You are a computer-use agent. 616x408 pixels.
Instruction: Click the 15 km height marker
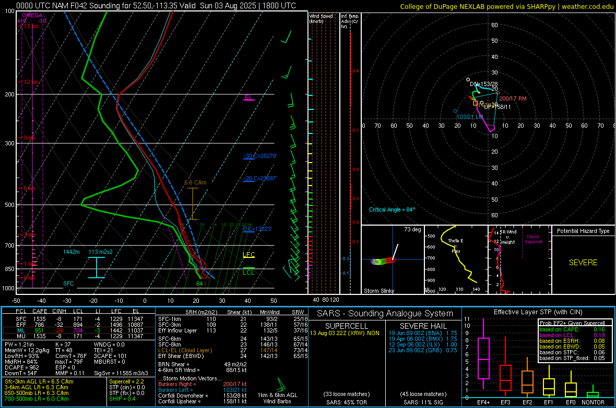click(31, 26)
